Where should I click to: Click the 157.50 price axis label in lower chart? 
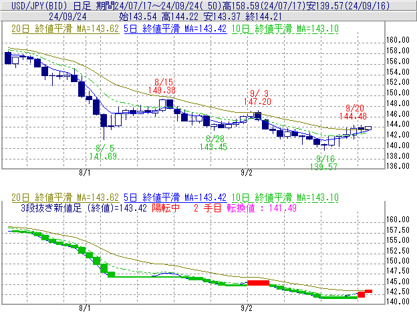pyautogui.click(x=398, y=230)
